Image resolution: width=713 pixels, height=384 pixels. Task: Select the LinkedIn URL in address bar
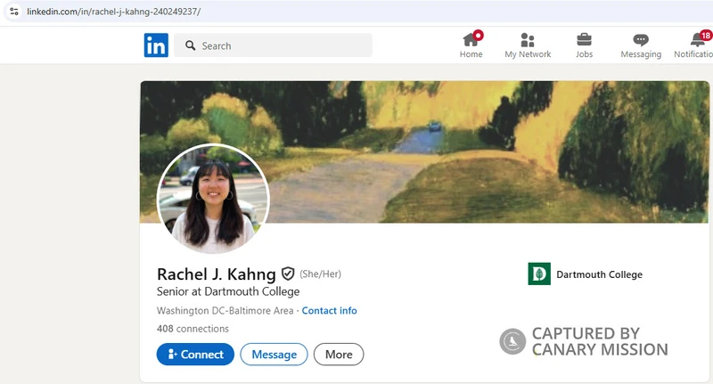tap(114, 12)
